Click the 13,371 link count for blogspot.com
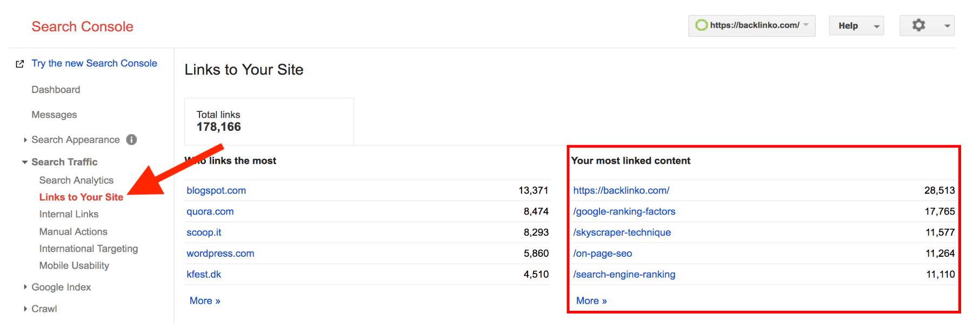 pos(534,190)
